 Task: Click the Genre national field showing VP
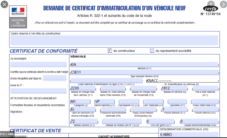105,102
